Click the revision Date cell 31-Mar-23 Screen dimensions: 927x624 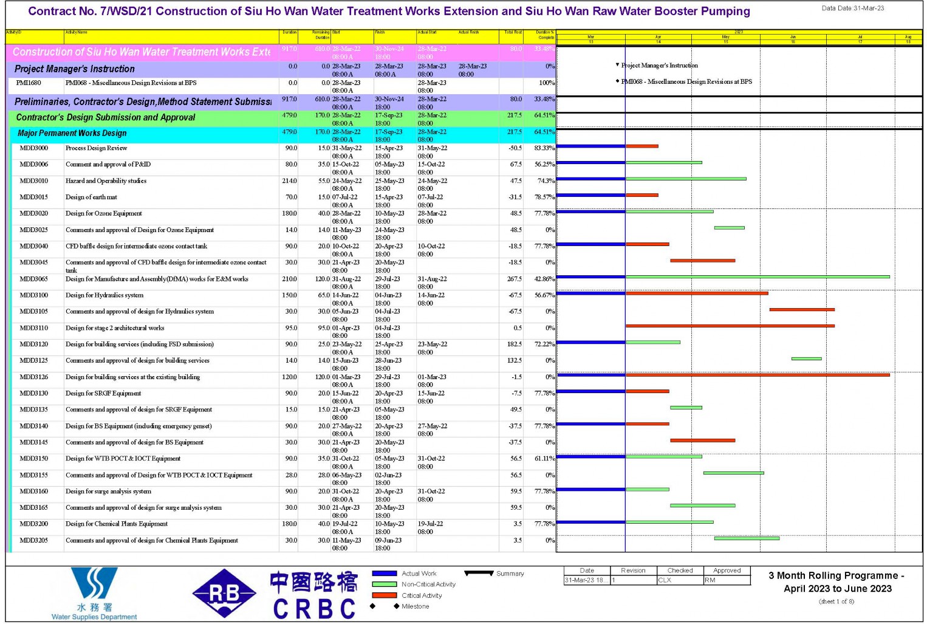[587, 580]
